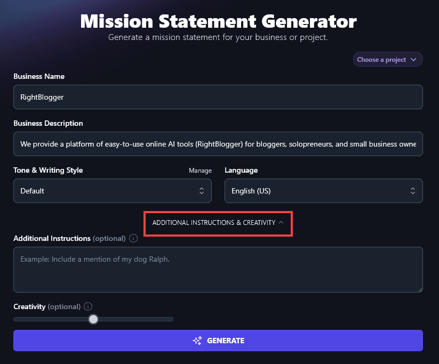This screenshot has width=439, height=364.
Task: Collapse the Additional Instructions & Creativity section
Action: [x=218, y=223]
